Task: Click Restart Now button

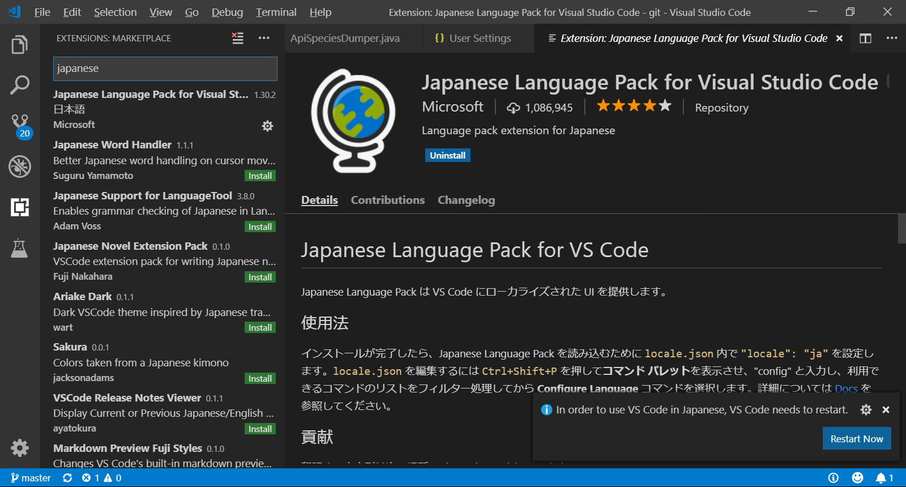Action: coord(857,439)
